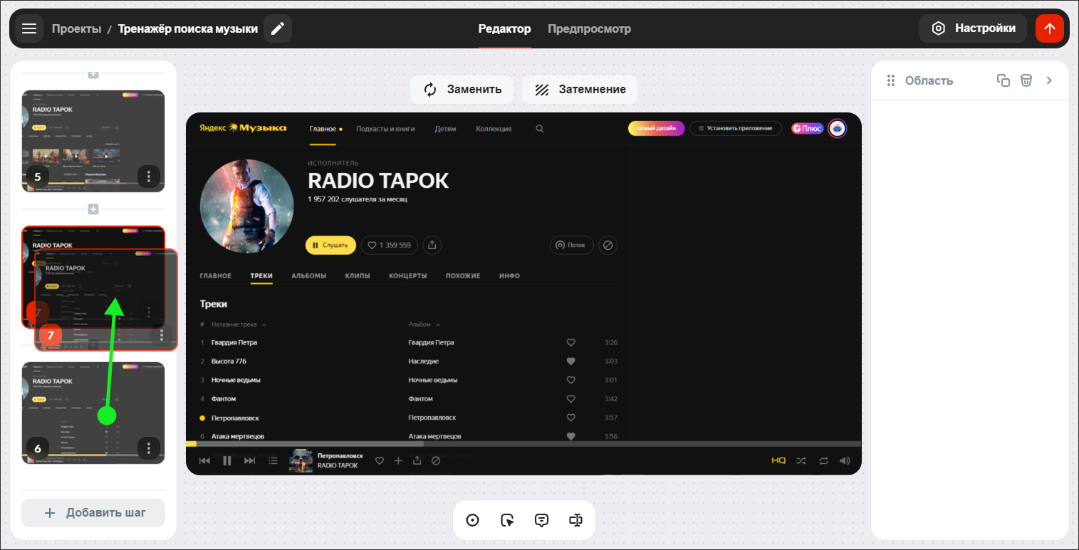Open the АЛЬБОМЫ tab on artist page
Screen dimensions: 1079x550
click(309, 275)
